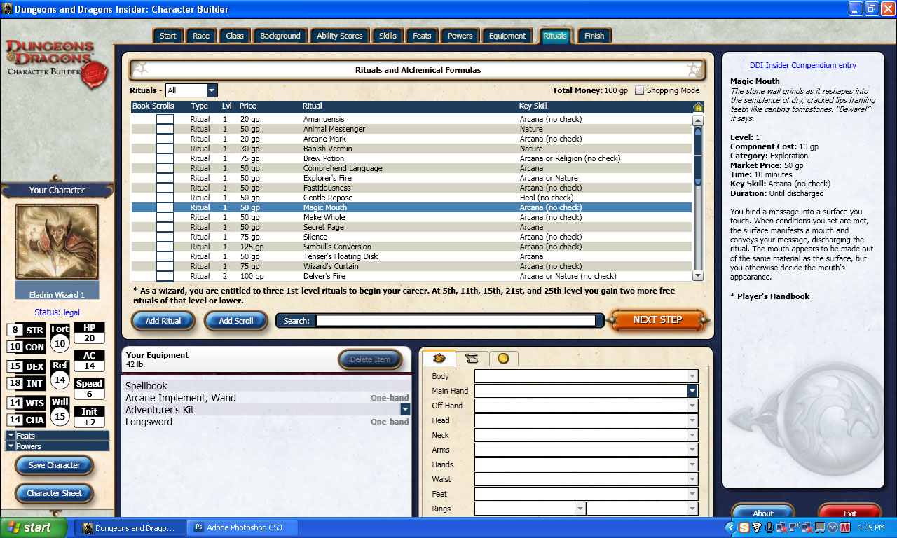897x538 pixels.
Task: Open the Character Sheet
Action: [x=55, y=493]
